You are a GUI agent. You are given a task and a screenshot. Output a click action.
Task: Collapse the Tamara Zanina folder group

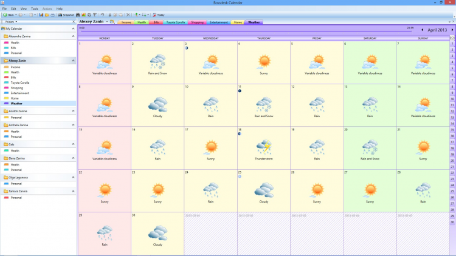pos(74,191)
